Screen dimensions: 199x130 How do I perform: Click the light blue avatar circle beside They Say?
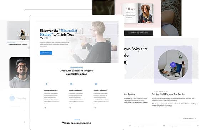(12, 98)
